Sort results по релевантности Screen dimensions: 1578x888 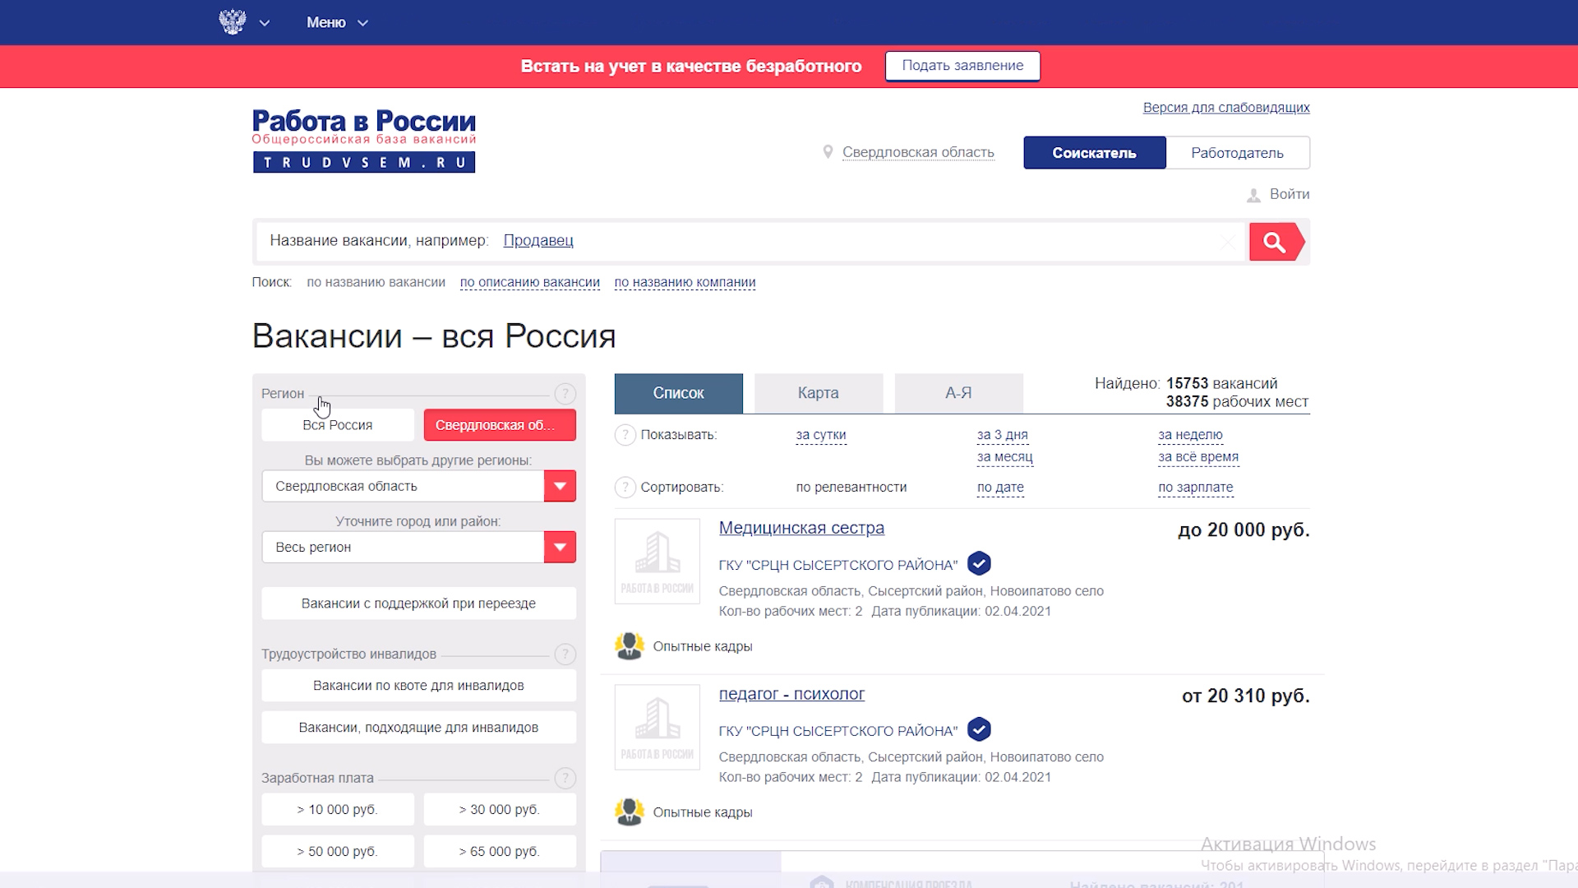[x=851, y=488]
